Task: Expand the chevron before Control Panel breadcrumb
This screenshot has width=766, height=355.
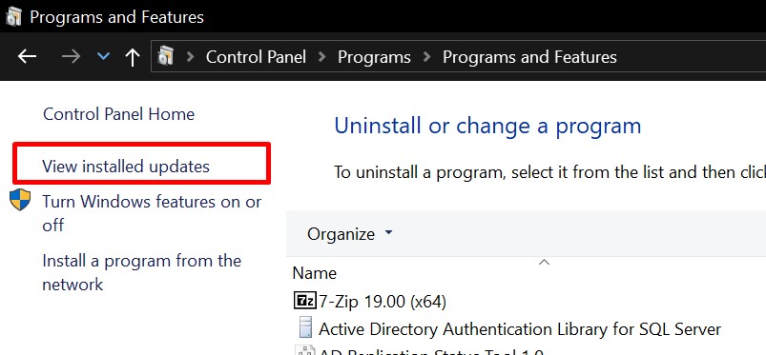Action: coord(191,57)
